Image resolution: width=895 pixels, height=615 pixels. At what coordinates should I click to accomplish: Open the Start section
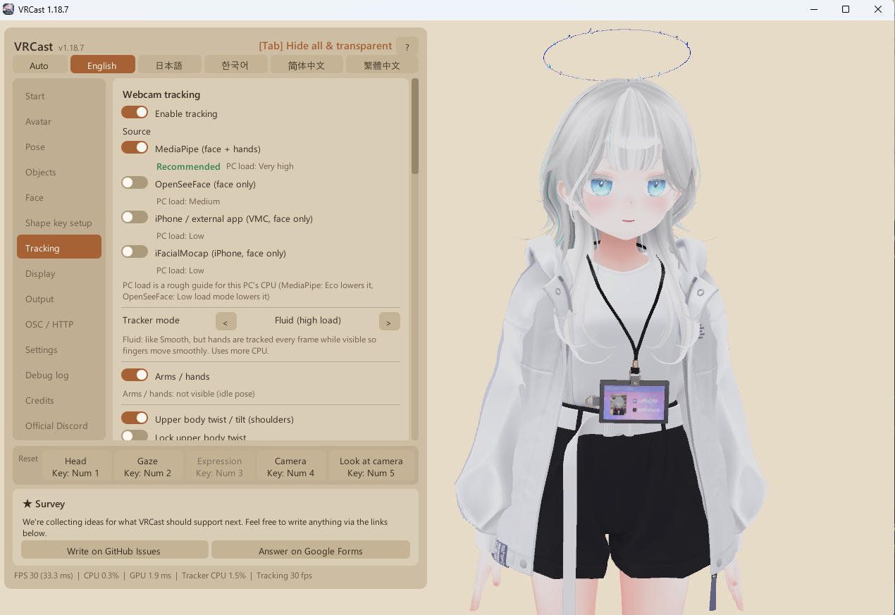[59, 96]
